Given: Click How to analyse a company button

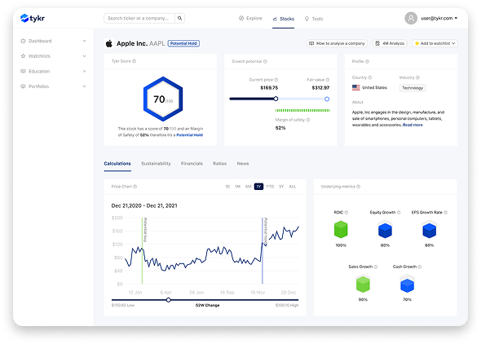Looking at the screenshot, I should pos(338,43).
